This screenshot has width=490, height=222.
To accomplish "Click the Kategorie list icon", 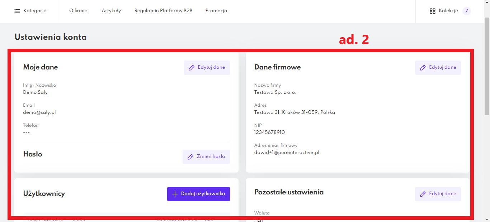I will click(x=17, y=11).
